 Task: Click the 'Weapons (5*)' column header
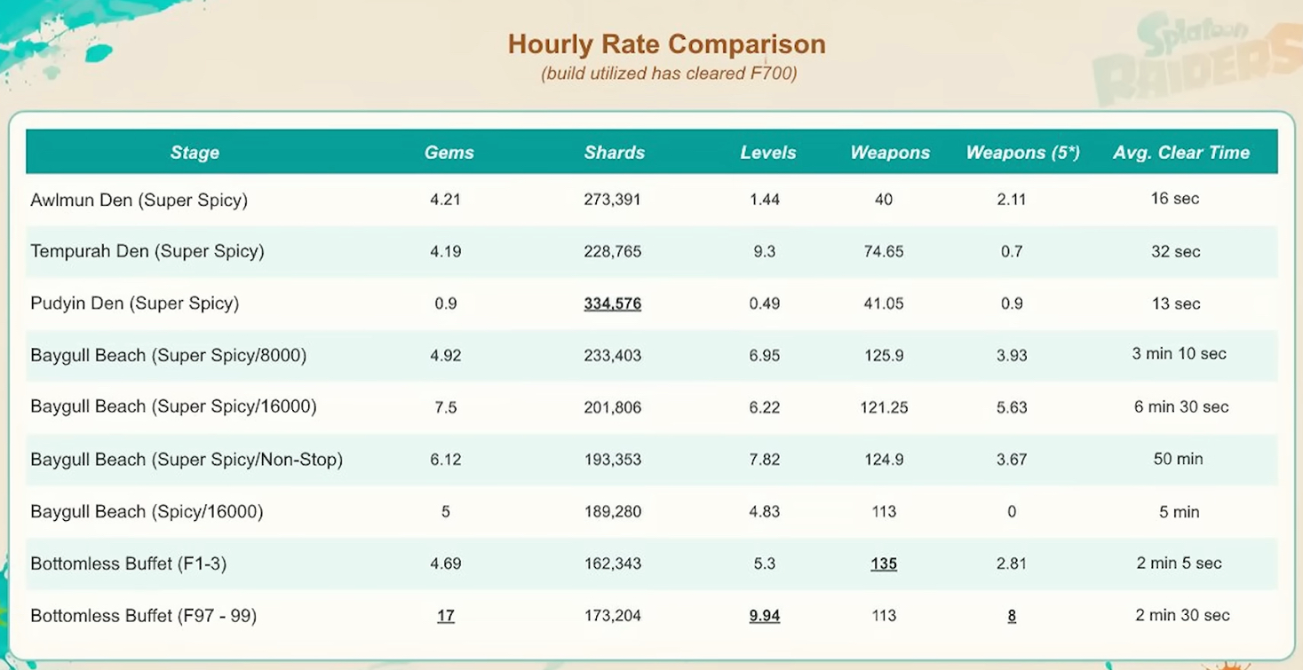click(x=1023, y=153)
